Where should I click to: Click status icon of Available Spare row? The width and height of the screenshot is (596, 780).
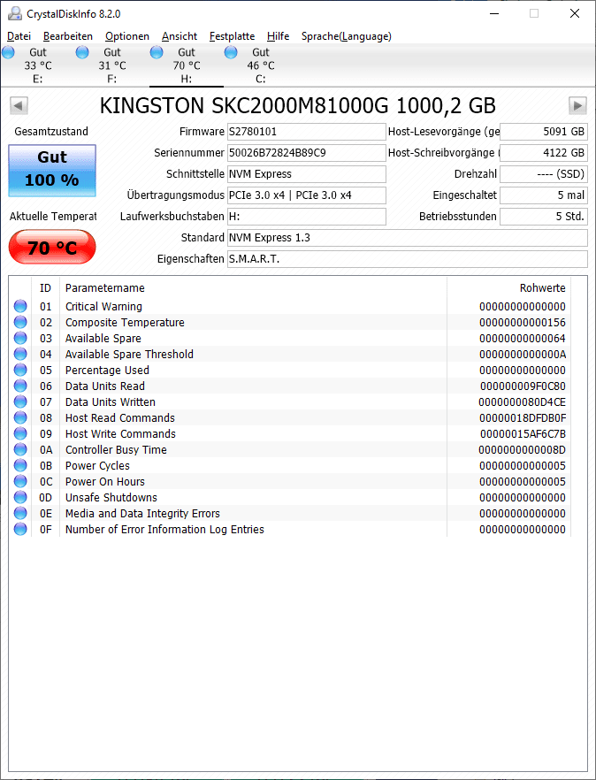20,338
